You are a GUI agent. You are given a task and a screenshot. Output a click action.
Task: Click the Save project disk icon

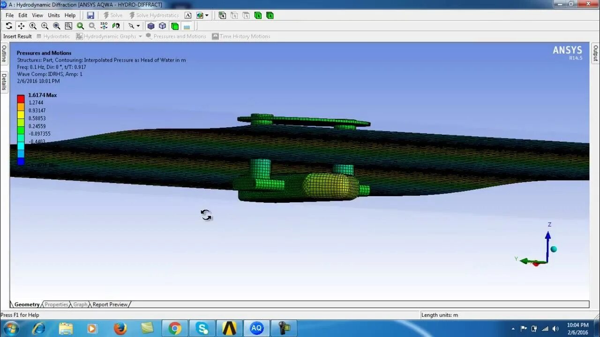[90, 15]
